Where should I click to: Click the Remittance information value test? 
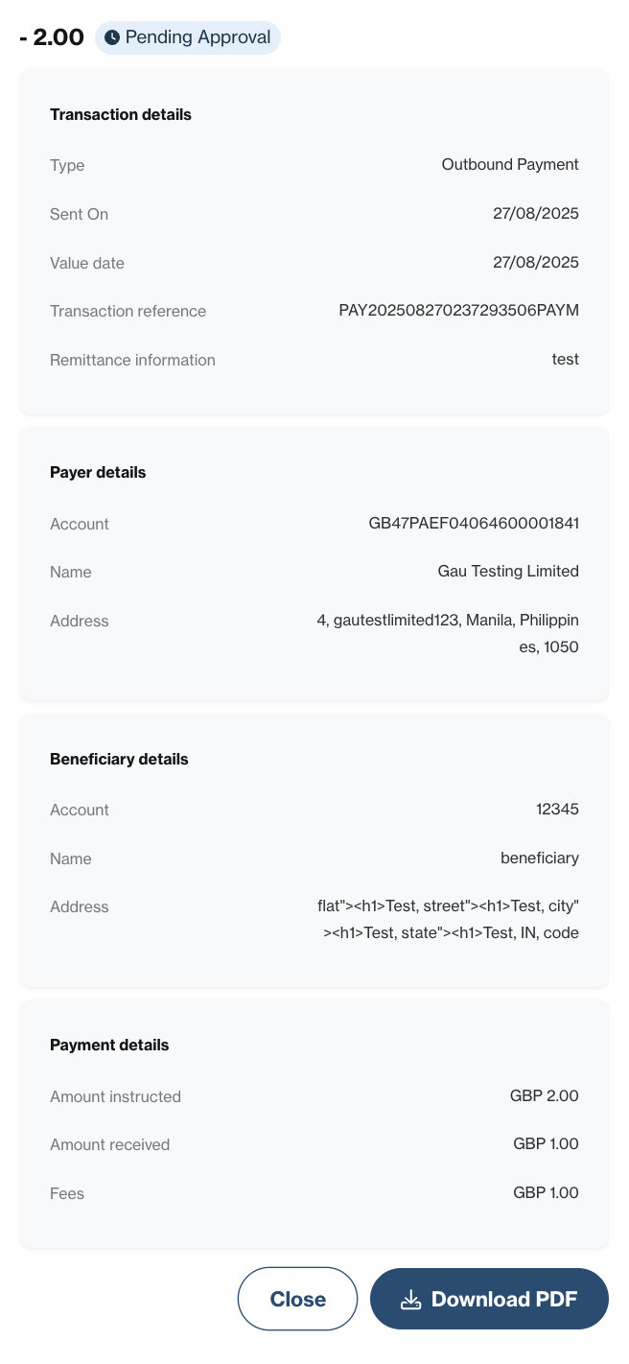coord(566,360)
